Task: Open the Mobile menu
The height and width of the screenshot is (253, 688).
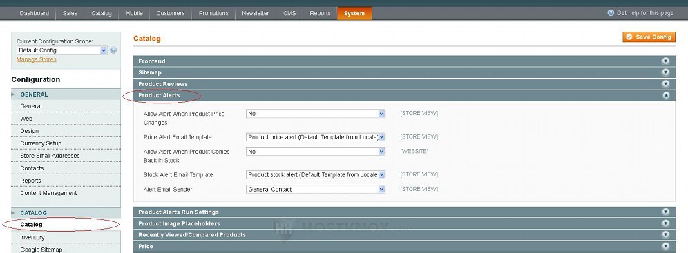Action: [134, 13]
